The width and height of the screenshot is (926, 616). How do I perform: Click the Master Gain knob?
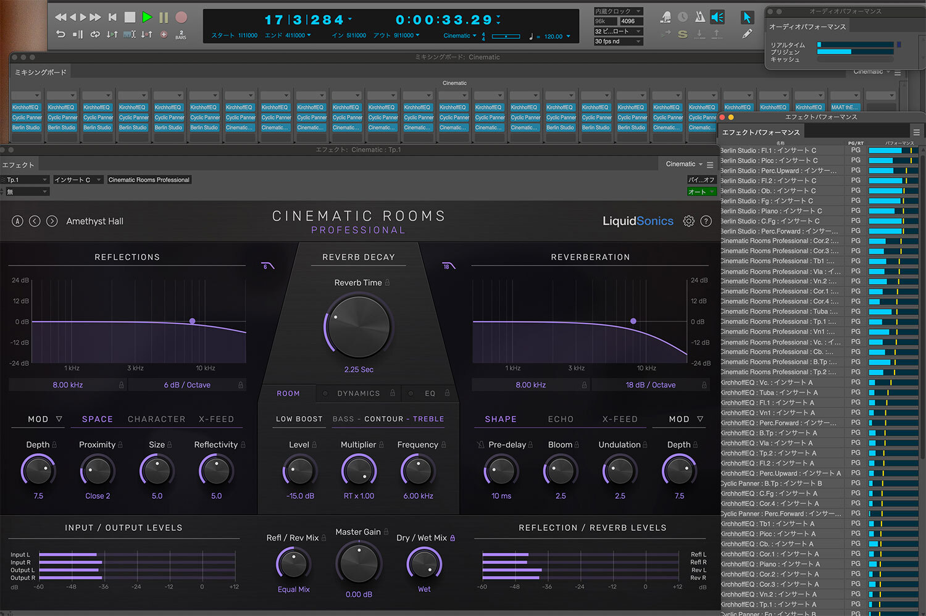359,563
